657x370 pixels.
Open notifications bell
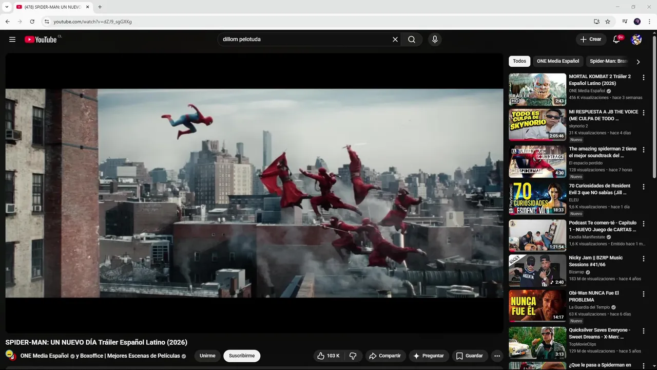click(x=617, y=40)
